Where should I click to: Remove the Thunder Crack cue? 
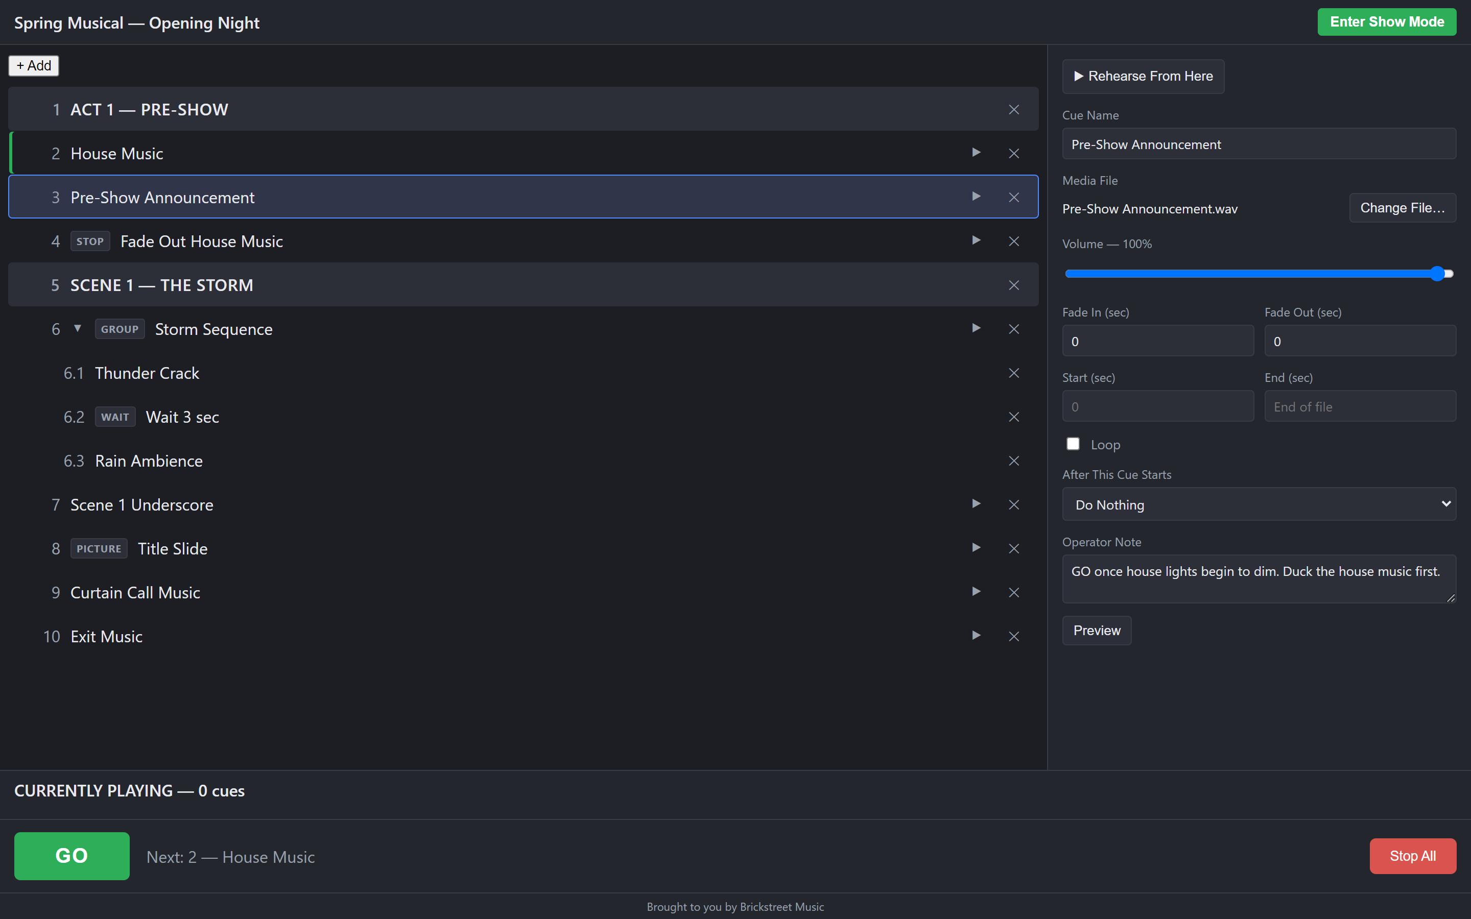[x=1014, y=373]
